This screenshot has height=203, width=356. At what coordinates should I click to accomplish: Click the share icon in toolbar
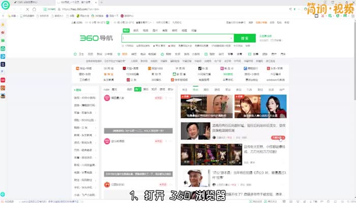[x=290, y=9]
